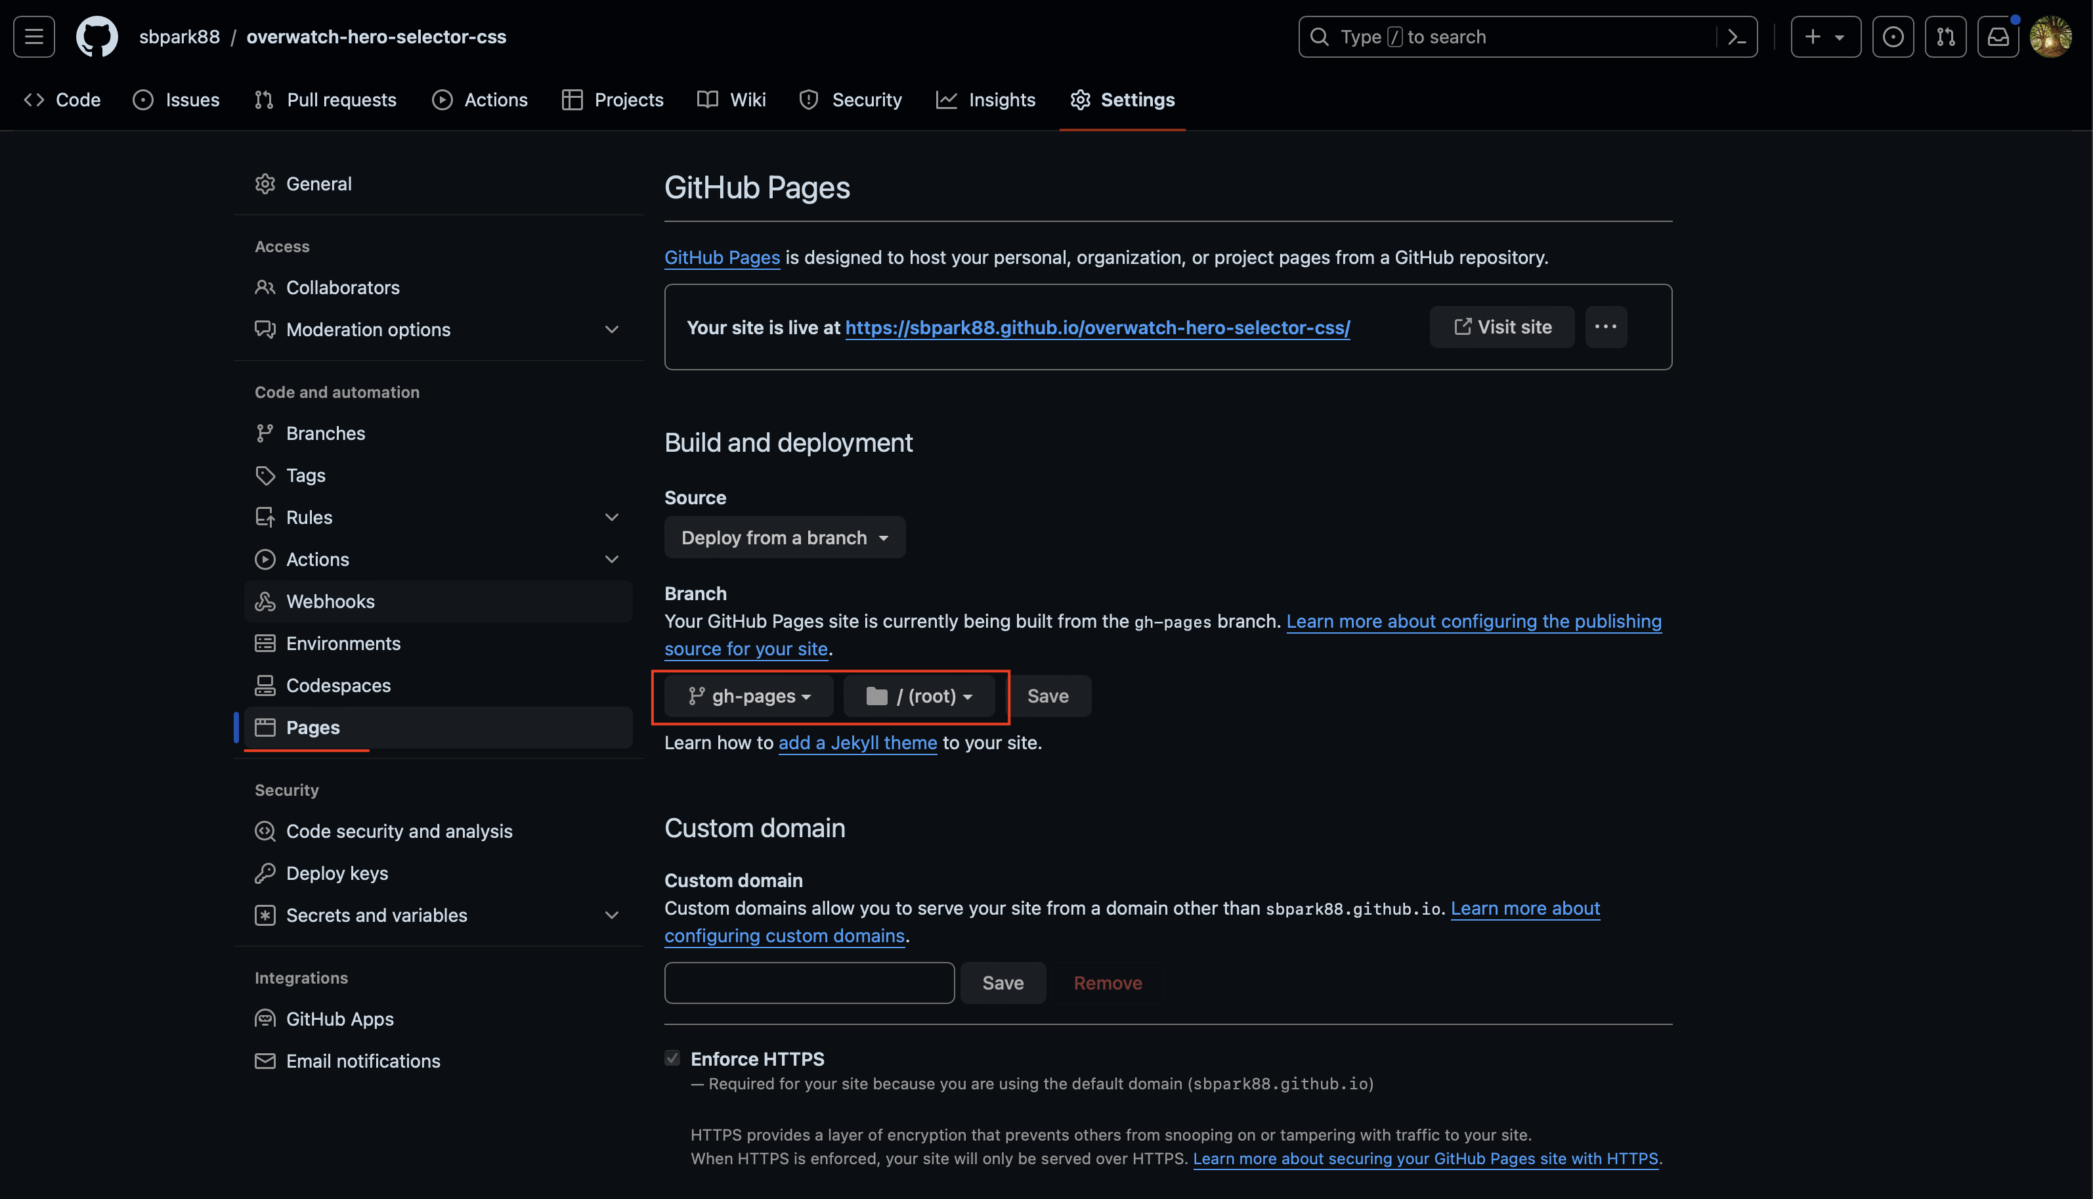
Task: Switch to the Code tab
Action: (x=62, y=100)
